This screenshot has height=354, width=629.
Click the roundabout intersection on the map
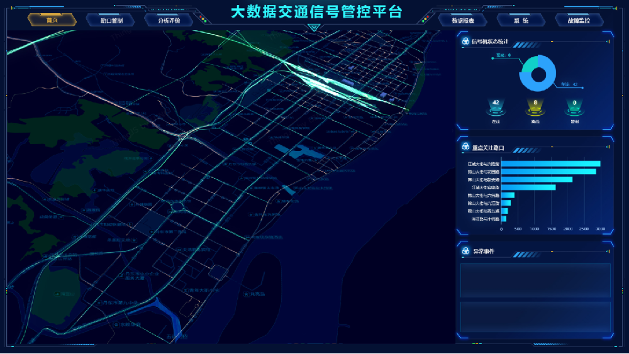[177, 206]
